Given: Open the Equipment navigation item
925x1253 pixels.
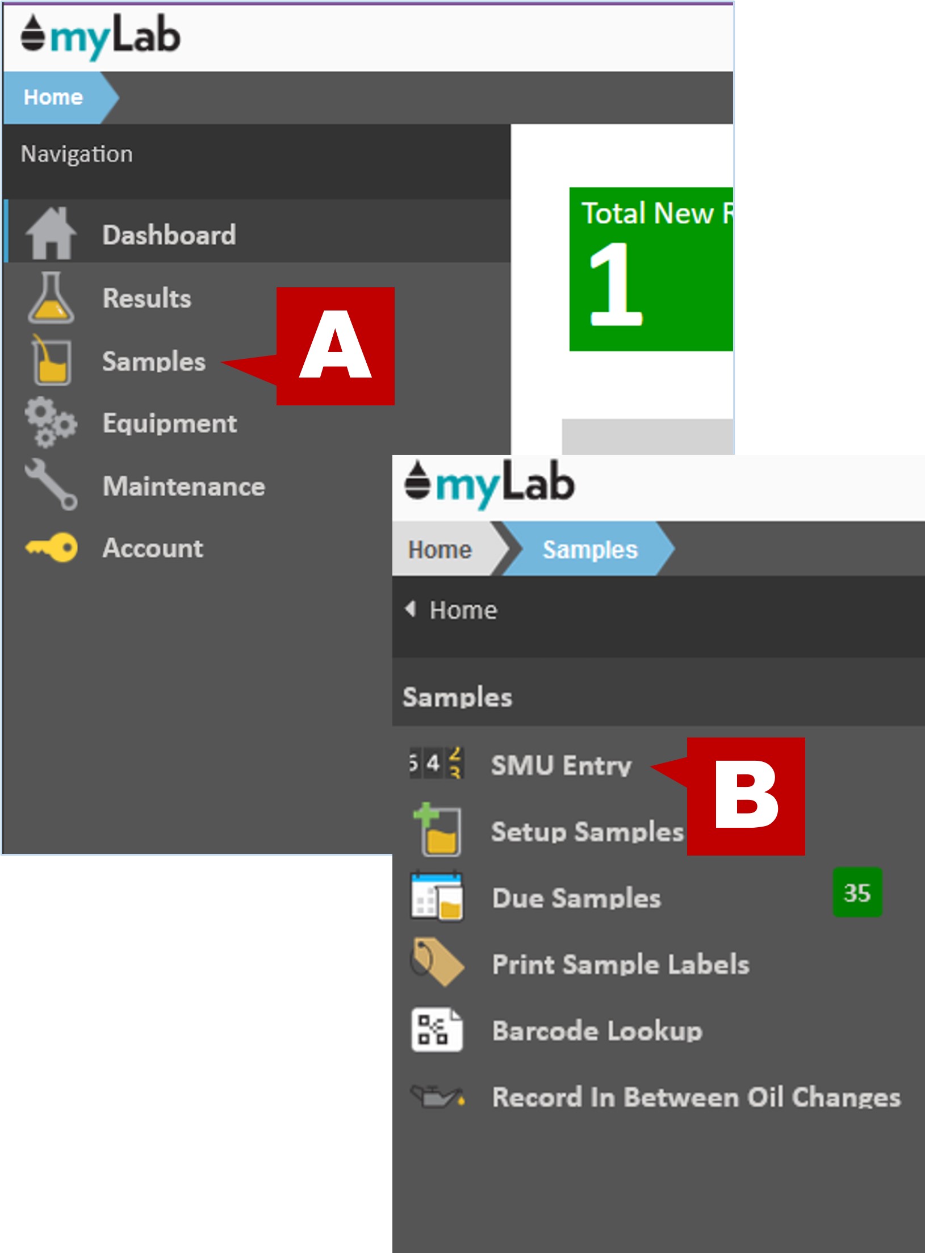Looking at the screenshot, I should [169, 424].
